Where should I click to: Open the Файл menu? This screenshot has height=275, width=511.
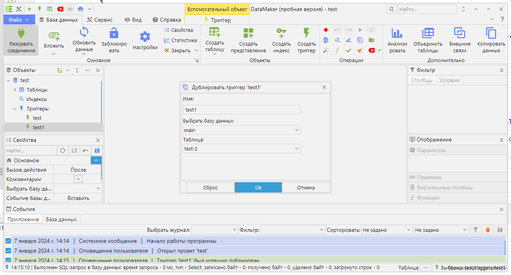click(18, 20)
